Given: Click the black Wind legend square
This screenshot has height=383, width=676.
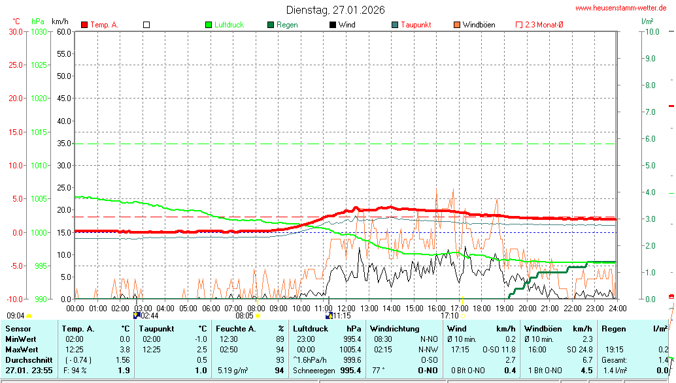Looking at the screenshot, I should (x=333, y=25).
